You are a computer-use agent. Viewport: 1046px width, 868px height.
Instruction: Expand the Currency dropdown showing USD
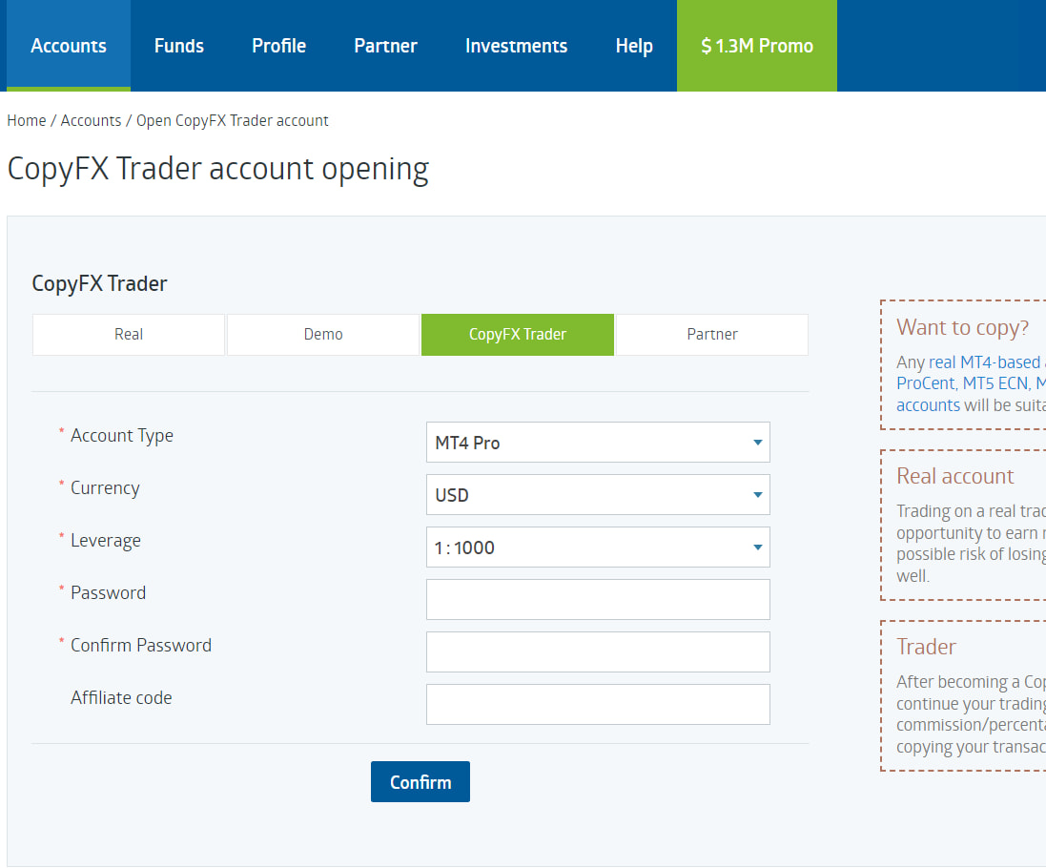tap(598, 494)
